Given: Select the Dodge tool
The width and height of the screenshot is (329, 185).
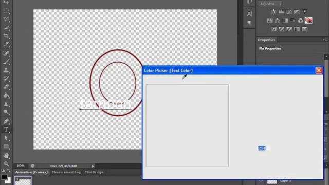Looking at the screenshot, I should pos(6,112).
